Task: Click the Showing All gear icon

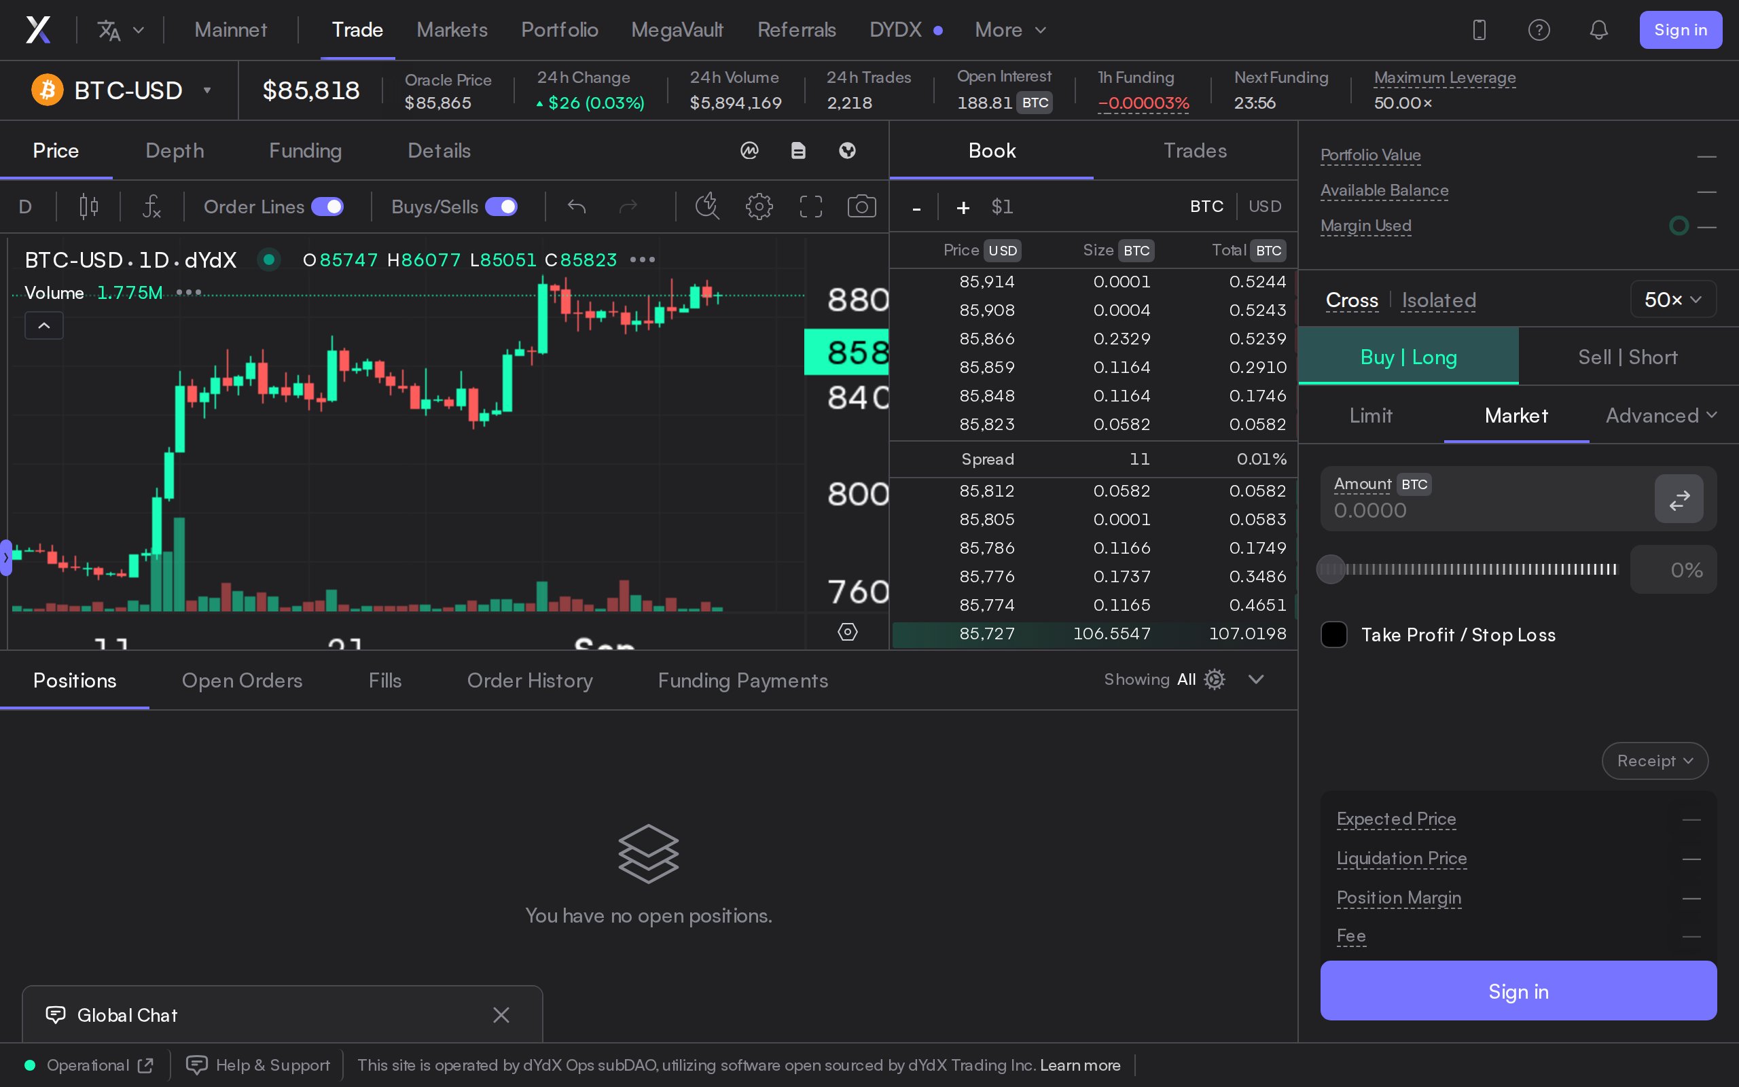Action: coord(1215,679)
